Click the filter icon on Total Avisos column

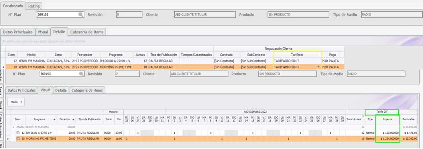coord(363,116)
